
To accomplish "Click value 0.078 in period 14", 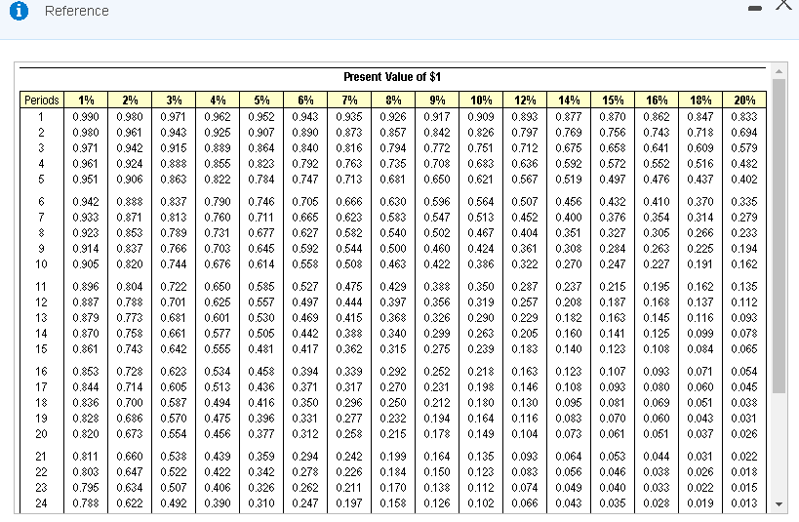I will tap(744, 334).
